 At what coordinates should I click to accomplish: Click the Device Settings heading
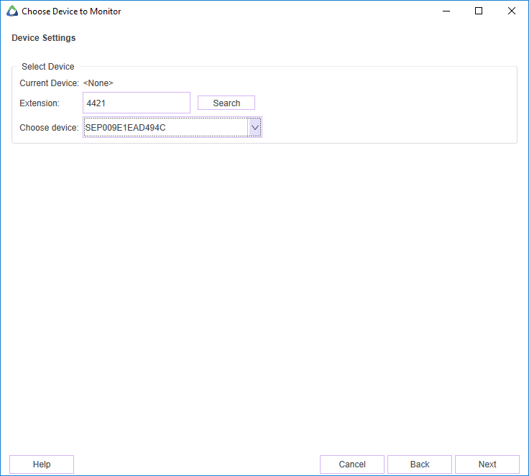(x=44, y=38)
